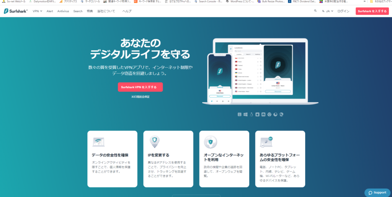Click the IPを変更する card heading
This screenshot has width=392, height=197.
click(158, 155)
